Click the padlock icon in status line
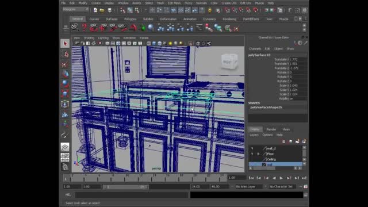The width and height of the screenshot is (368, 207). [x=210, y=10]
